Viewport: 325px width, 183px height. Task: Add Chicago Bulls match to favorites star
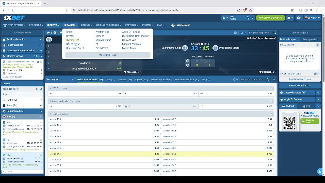click(x=41, y=122)
